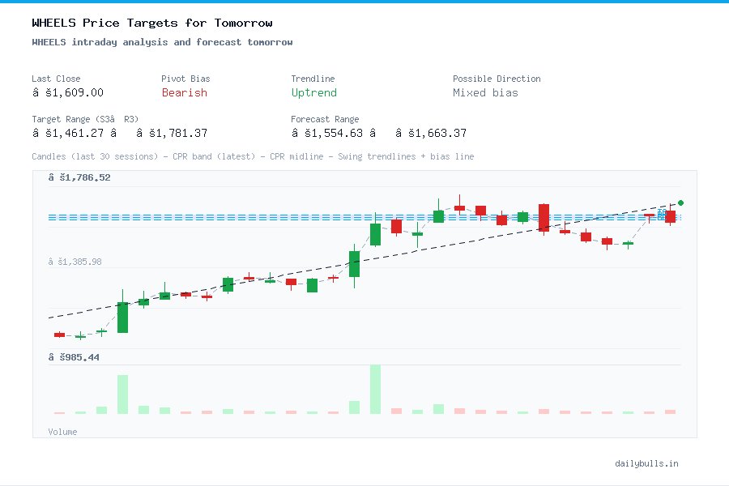
Task: Click the Target Range label
Action: (85, 119)
